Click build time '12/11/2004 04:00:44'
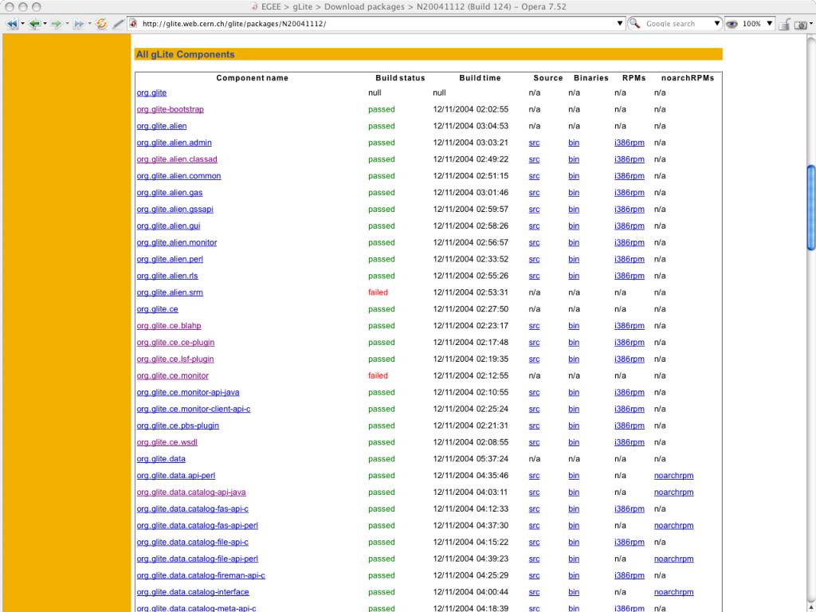This screenshot has height=612, width=816. point(470,592)
